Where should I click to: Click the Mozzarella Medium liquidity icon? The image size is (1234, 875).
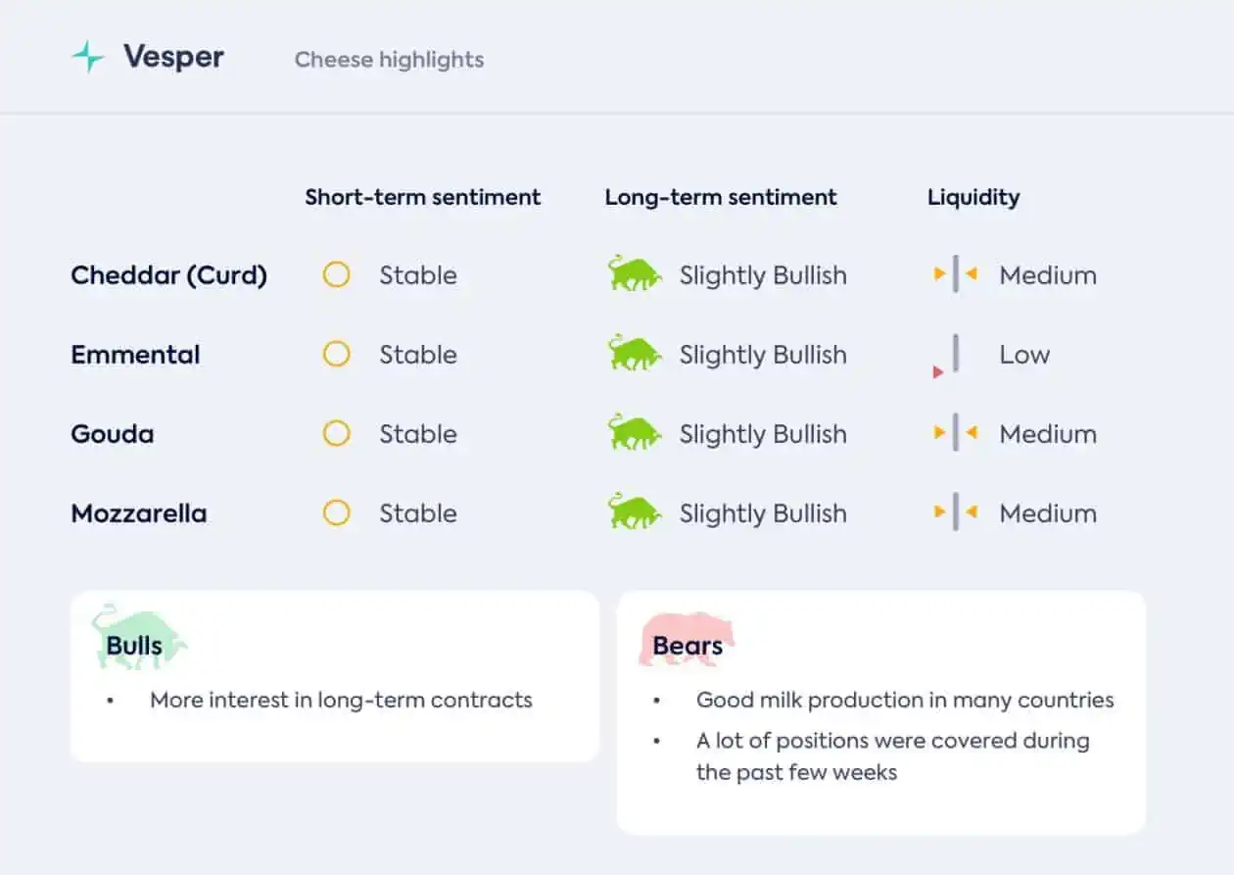click(955, 512)
